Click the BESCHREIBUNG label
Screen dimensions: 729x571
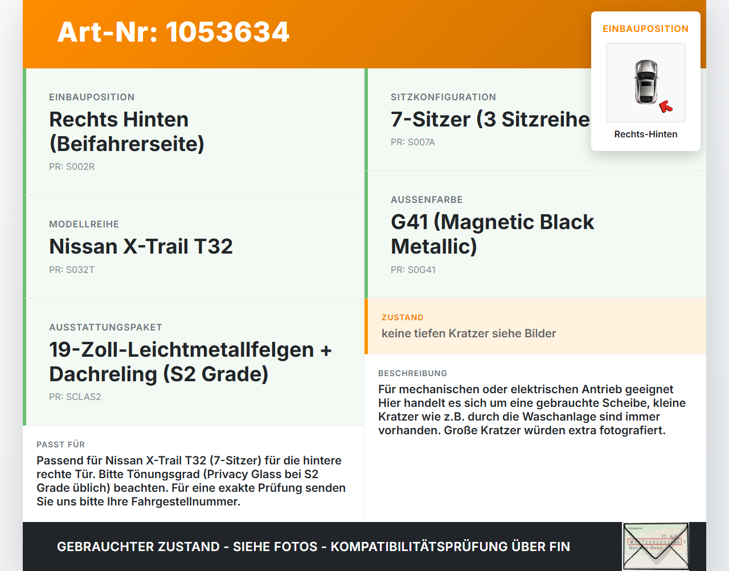click(x=413, y=373)
